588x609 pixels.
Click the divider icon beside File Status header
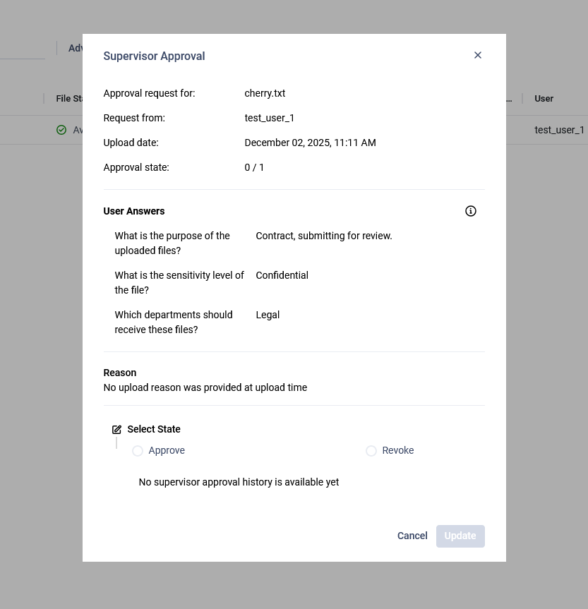(x=45, y=98)
